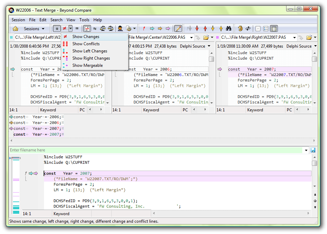Click the red exclamation conflict icon
This screenshot has width=327, height=234.
click(144, 28)
